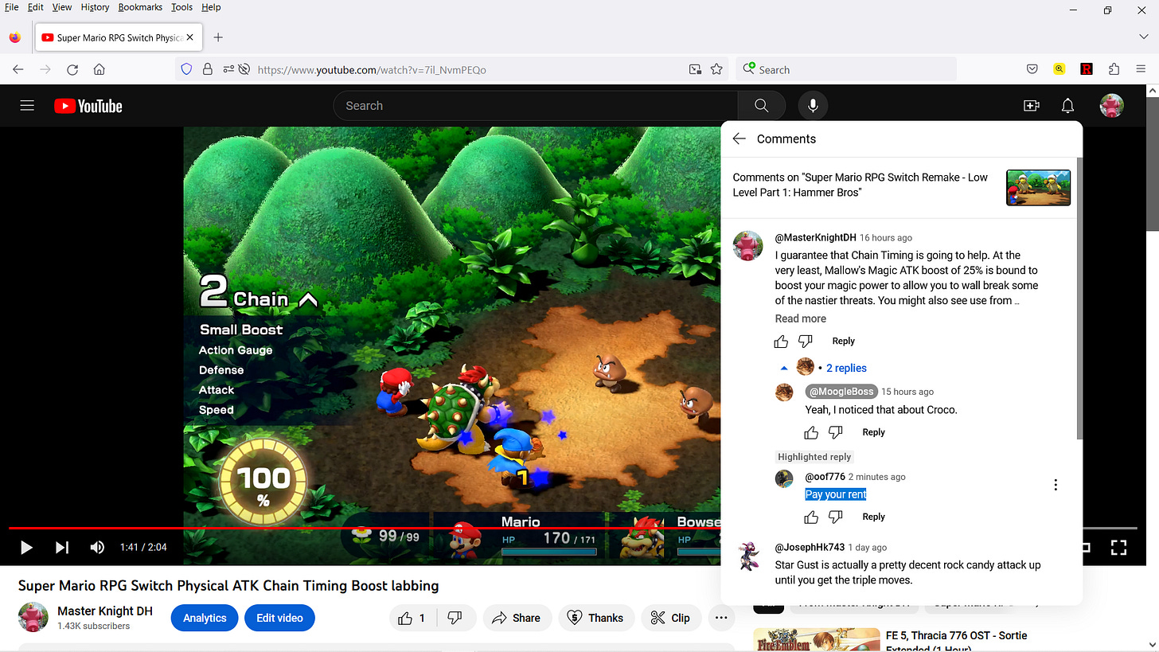Open the Help menu
This screenshot has width=1159, height=652.
[x=211, y=7]
